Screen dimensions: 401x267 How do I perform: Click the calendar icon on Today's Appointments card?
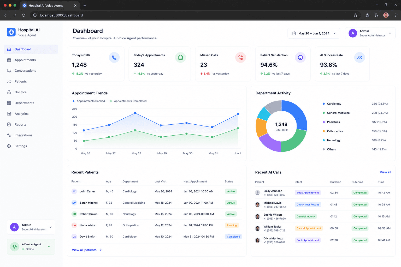180,58
